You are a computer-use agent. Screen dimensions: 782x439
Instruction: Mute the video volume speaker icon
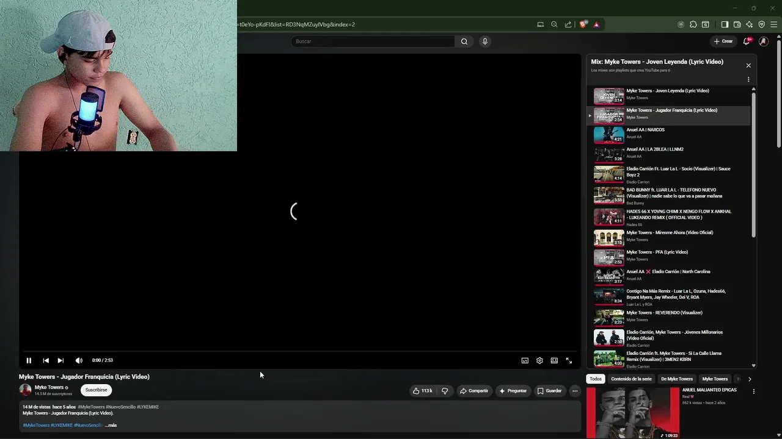coord(79,360)
